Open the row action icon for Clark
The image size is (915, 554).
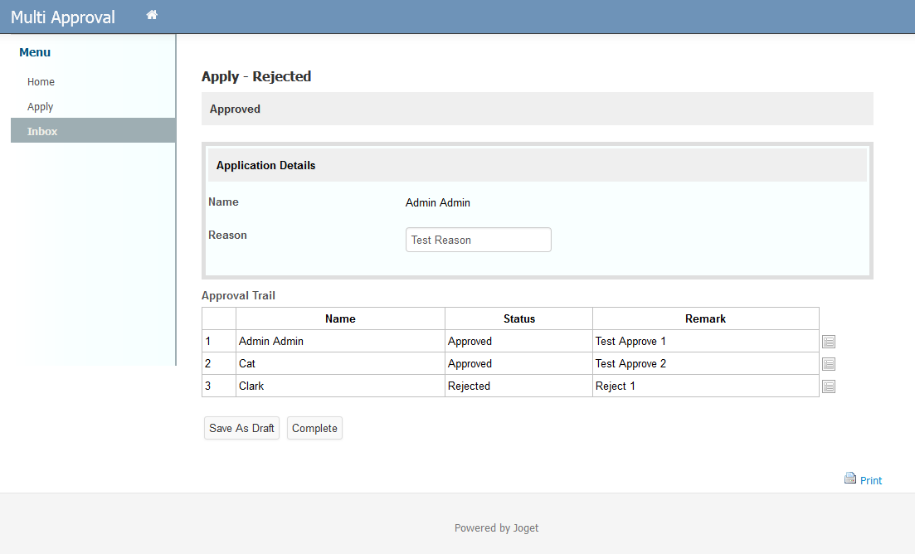click(x=828, y=386)
